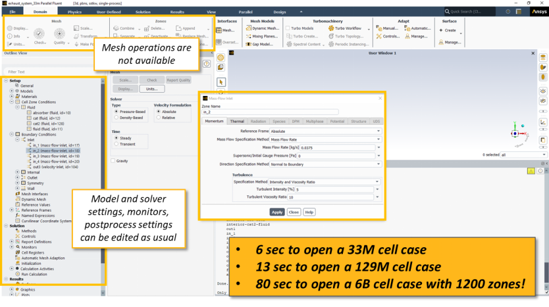This screenshot has width=549, height=307.
Task: Select Absolute velocity formulation
Action: coord(159,112)
